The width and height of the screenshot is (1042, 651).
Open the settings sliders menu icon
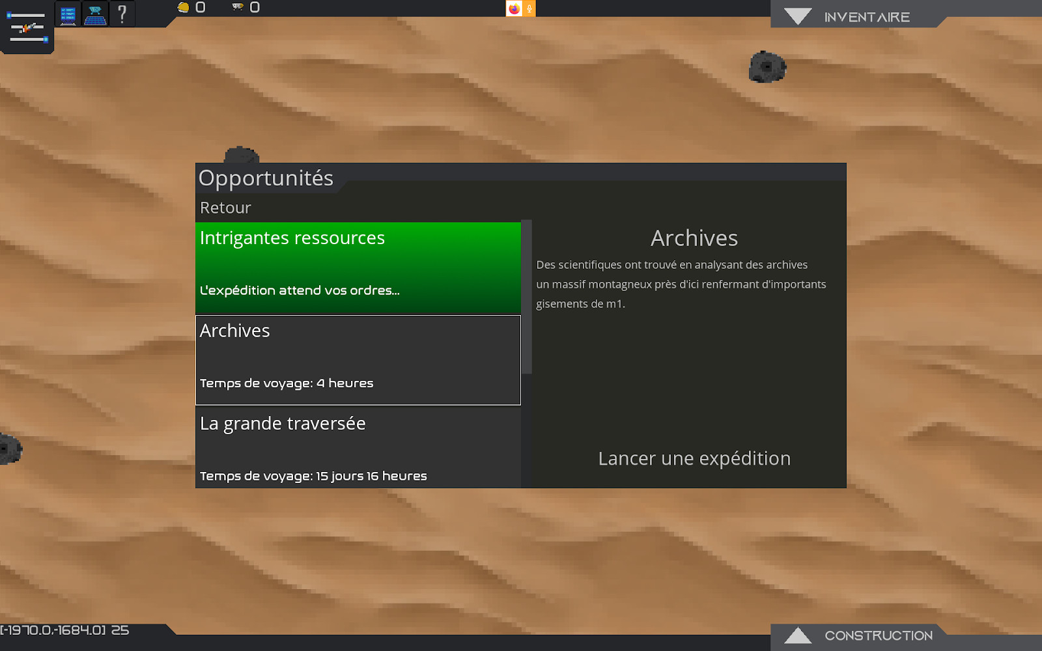coord(27,27)
